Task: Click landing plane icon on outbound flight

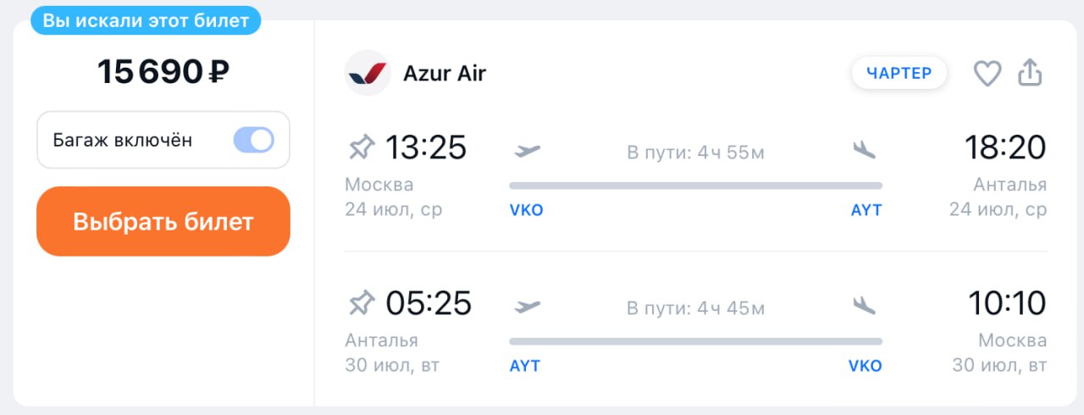Action: (x=864, y=150)
